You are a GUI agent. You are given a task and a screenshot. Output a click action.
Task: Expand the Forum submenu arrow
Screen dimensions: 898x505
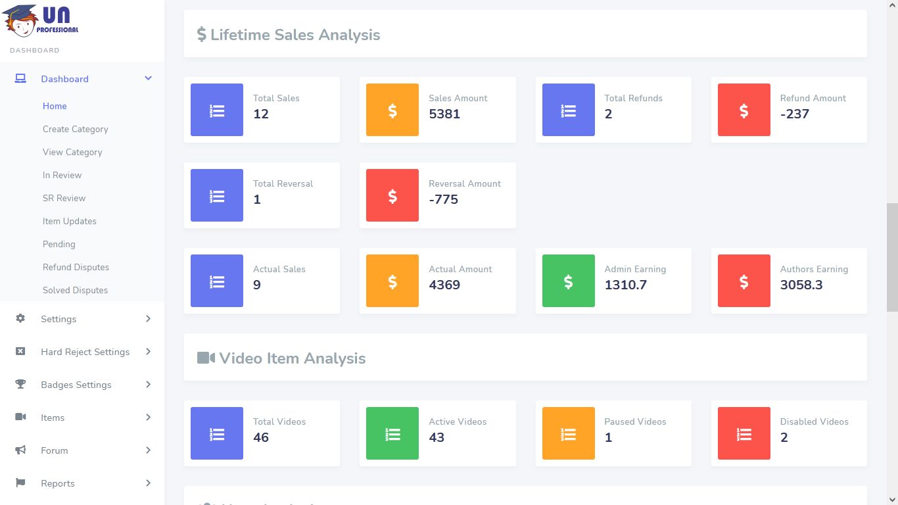148,450
